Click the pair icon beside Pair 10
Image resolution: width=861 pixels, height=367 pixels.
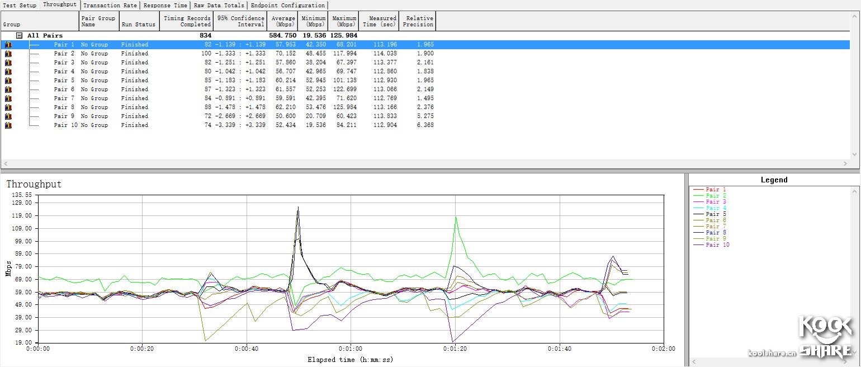coord(8,125)
